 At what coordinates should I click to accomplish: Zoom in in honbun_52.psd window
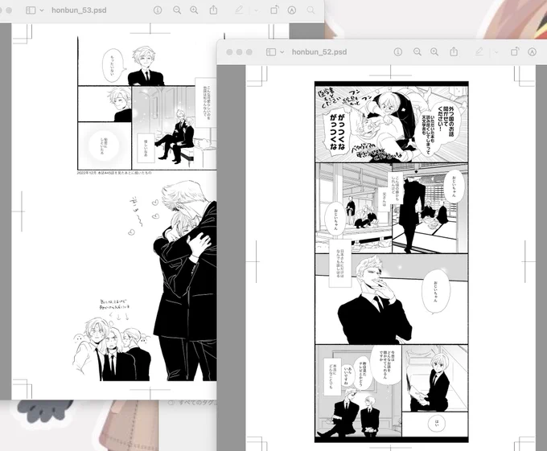pyautogui.click(x=434, y=52)
